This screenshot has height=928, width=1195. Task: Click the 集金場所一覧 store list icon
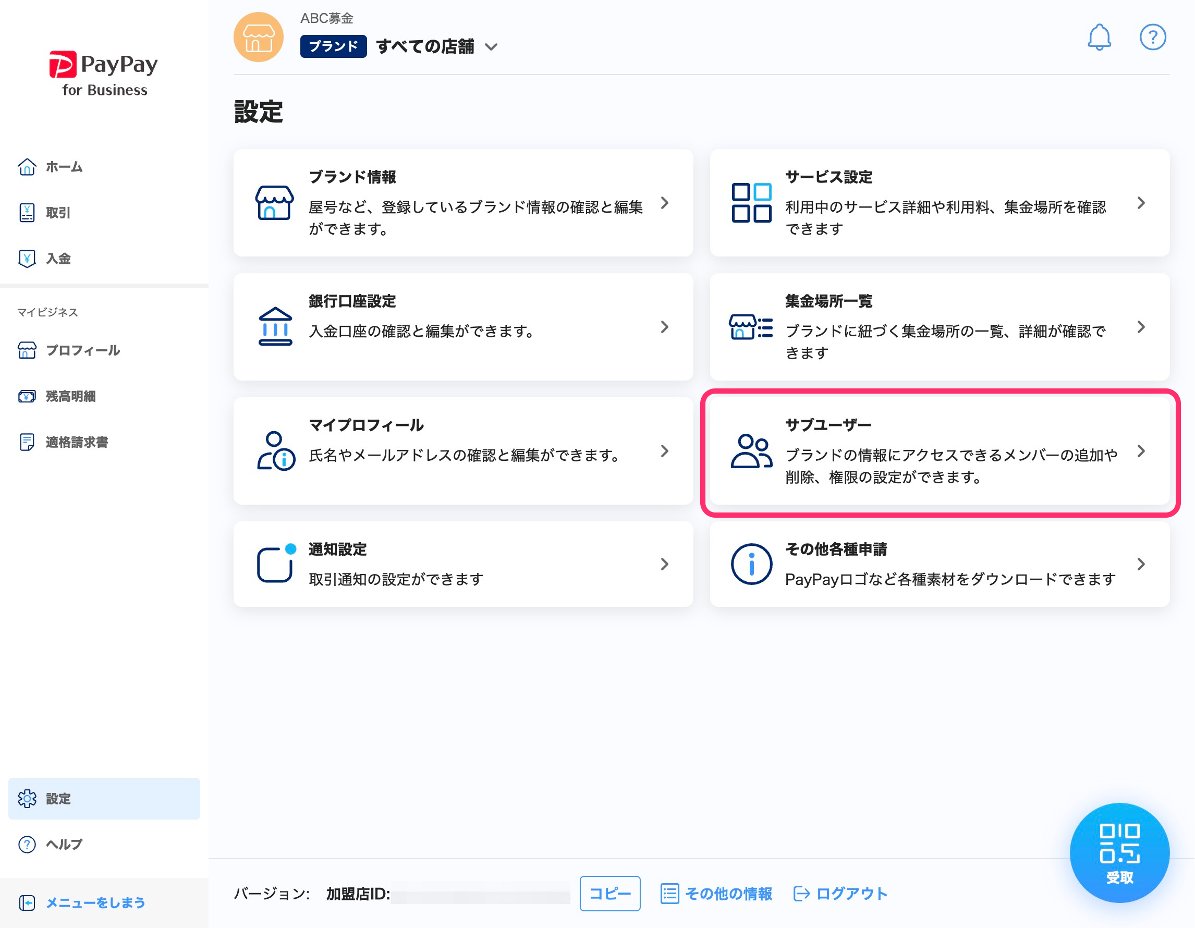tap(751, 327)
